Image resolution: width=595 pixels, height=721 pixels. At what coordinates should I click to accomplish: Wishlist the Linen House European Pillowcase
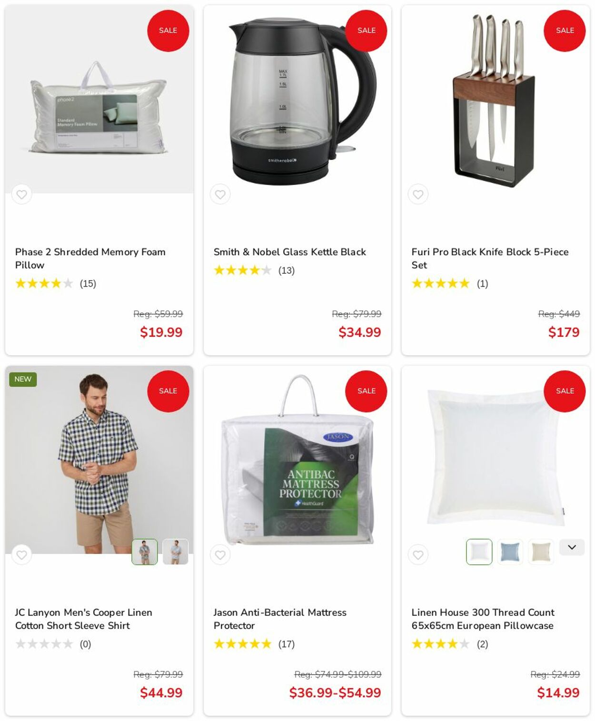[x=418, y=555]
